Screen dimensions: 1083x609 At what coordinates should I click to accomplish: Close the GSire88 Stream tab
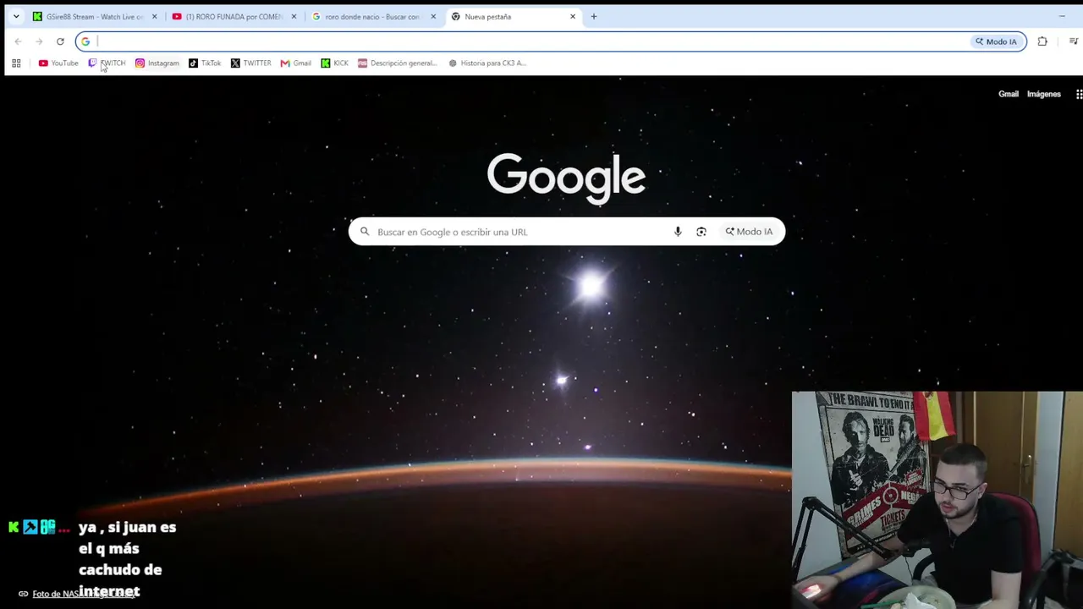tap(154, 17)
